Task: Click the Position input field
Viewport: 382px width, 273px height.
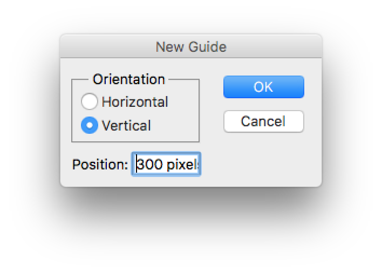Action: coord(166,164)
